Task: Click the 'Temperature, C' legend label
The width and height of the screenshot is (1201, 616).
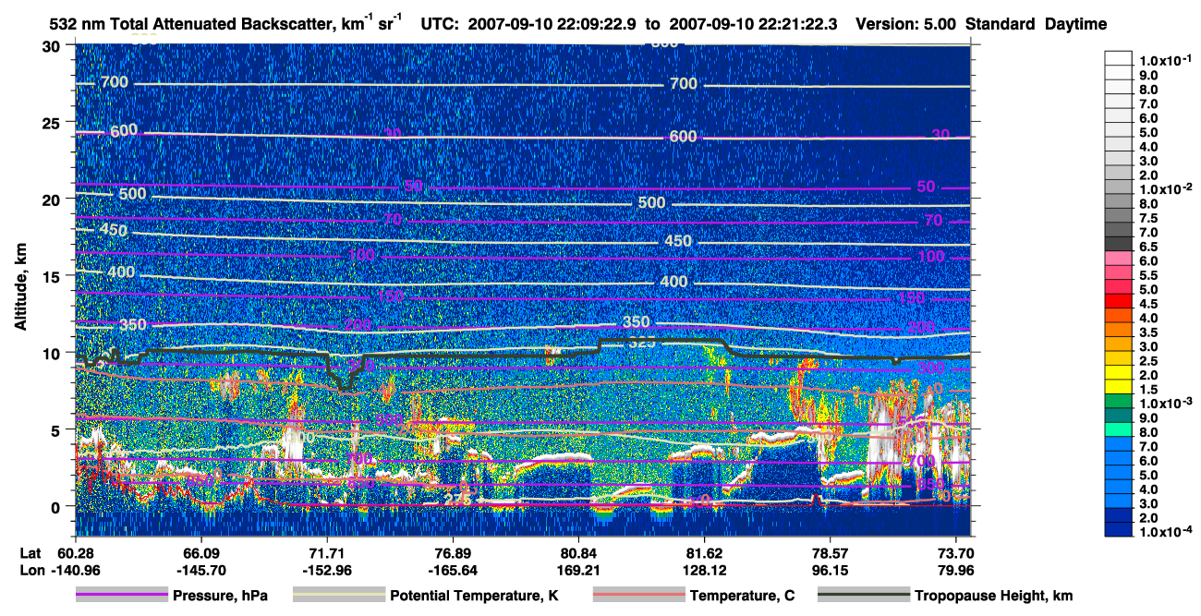Action: pyautogui.click(x=742, y=596)
